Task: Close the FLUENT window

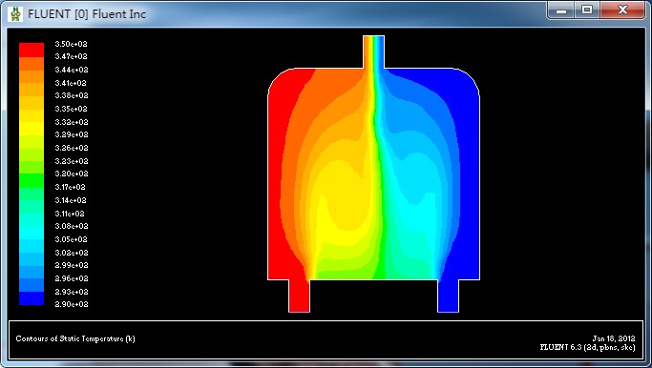Action: click(x=622, y=10)
